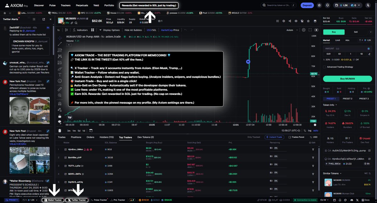Expand the Token Info section
This screenshot has width=377, height=203.
tap(331, 105)
